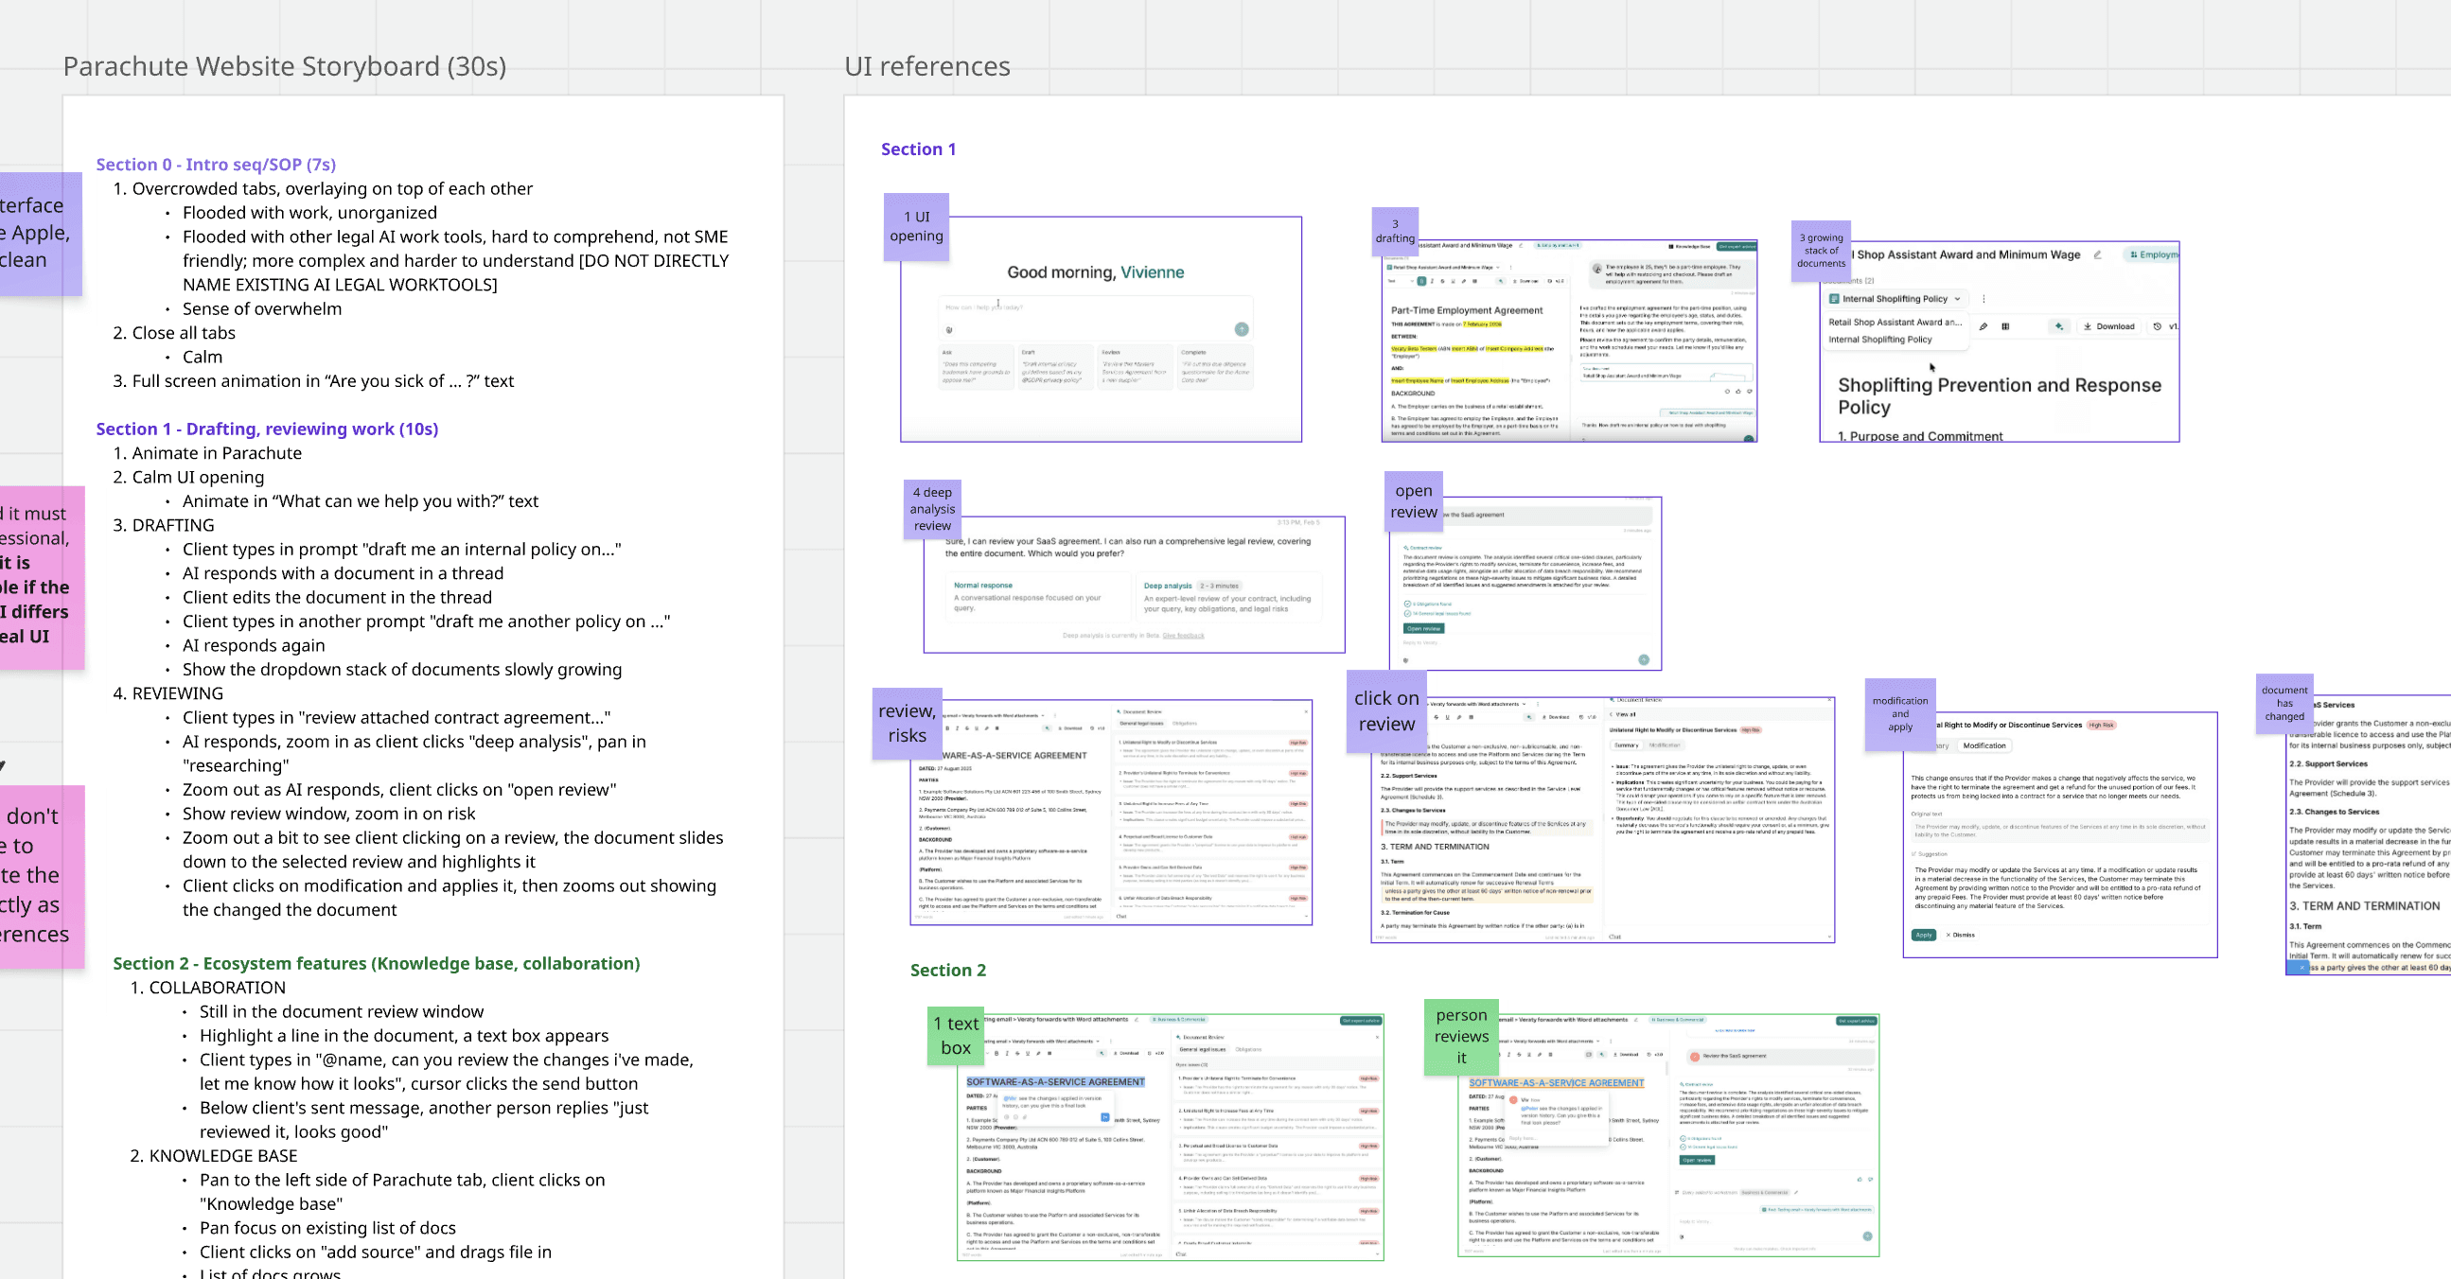Open the three-dot menu beside Internal Shoplifting Policy
Image resolution: width=2451 pixels, height=1279 pixels.
pyautogui.click(x=1983, y=299)
